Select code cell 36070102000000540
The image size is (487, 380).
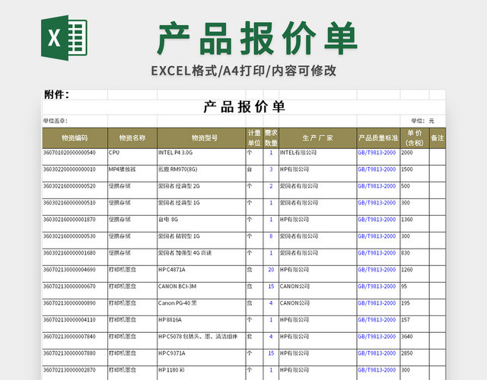75,157
